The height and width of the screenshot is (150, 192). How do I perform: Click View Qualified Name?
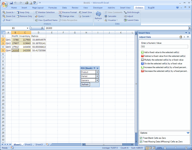pyautogui.click(x=46, y=20)
